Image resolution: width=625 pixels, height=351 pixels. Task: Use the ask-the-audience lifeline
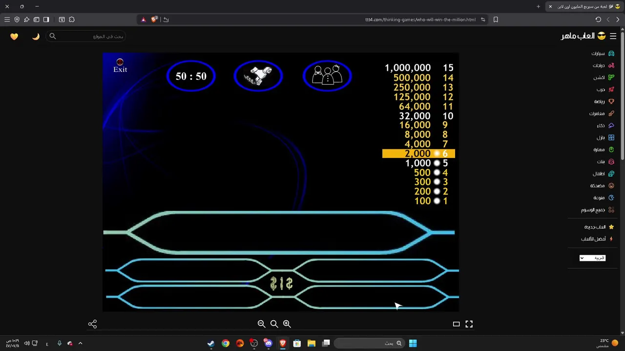[327, 76]
